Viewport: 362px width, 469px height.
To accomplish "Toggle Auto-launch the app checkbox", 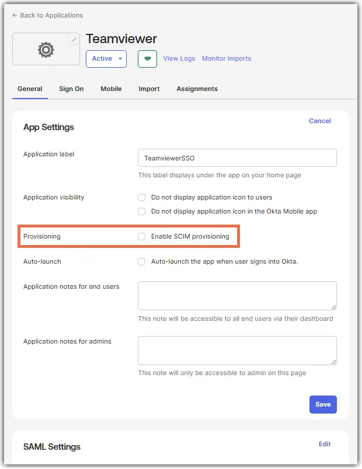I will tap(142, 262).
